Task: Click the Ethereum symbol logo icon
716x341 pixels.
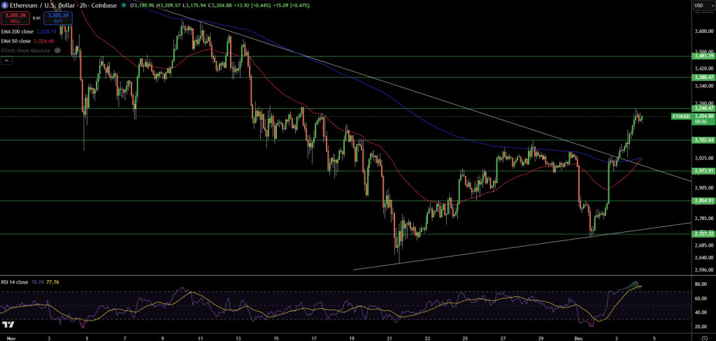Action: (x=3, y=6)
